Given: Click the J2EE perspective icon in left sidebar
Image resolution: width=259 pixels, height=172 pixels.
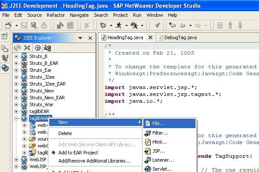Looking at the screenshot, I should click(x=5, y=68).
